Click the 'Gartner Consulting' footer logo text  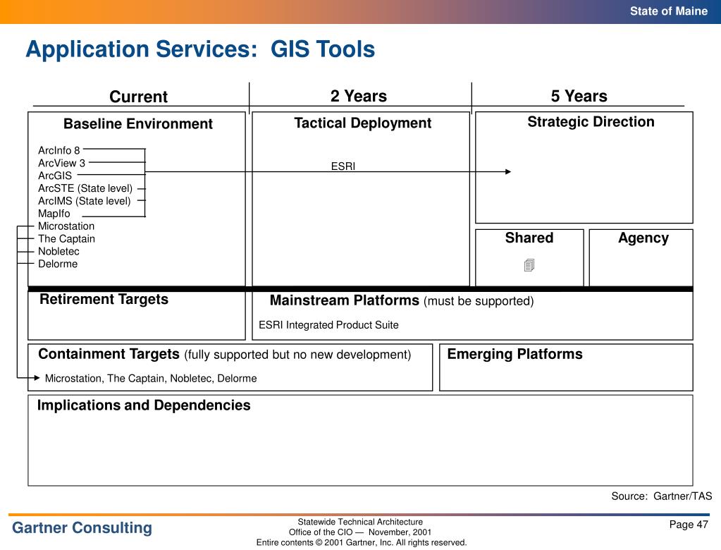tap(82, 528)
